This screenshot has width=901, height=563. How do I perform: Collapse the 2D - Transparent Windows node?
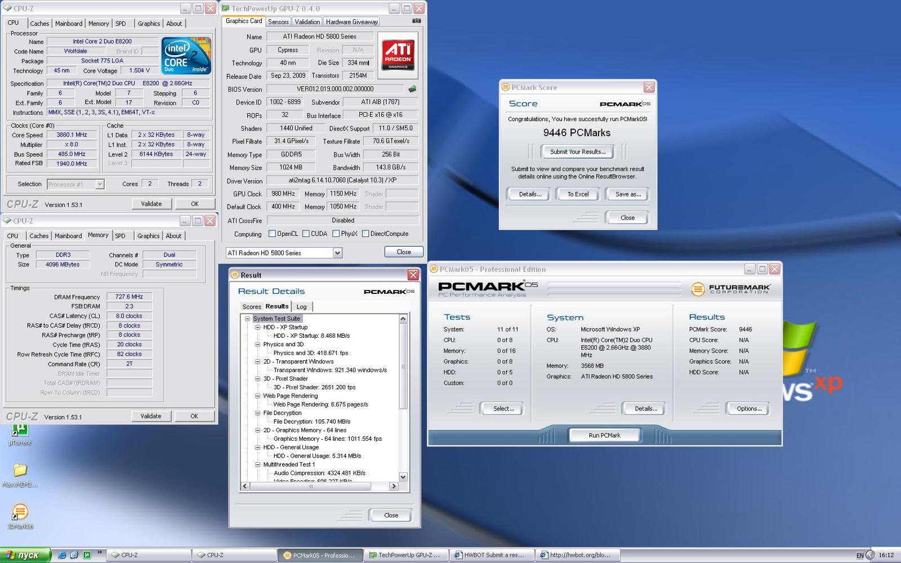[x=257, y=361]
